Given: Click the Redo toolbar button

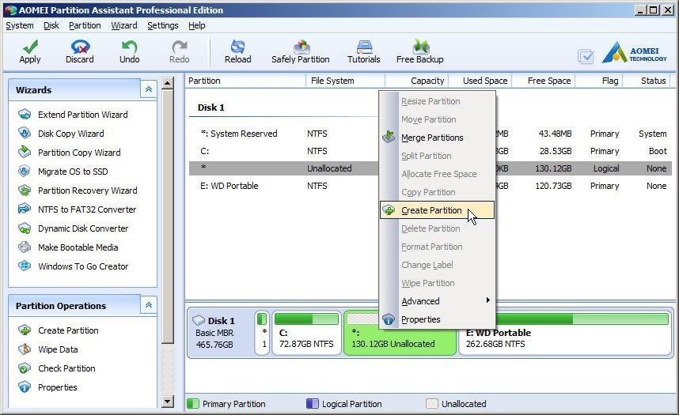Looking at the screenshot, I should tap(180, 51).
